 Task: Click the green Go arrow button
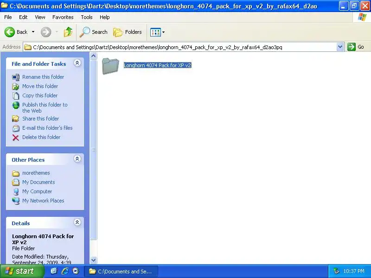(352, 47)
